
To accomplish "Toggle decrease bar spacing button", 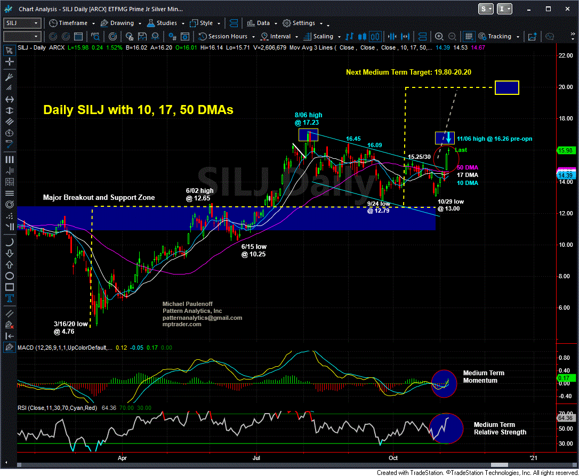I will point(392,36).
